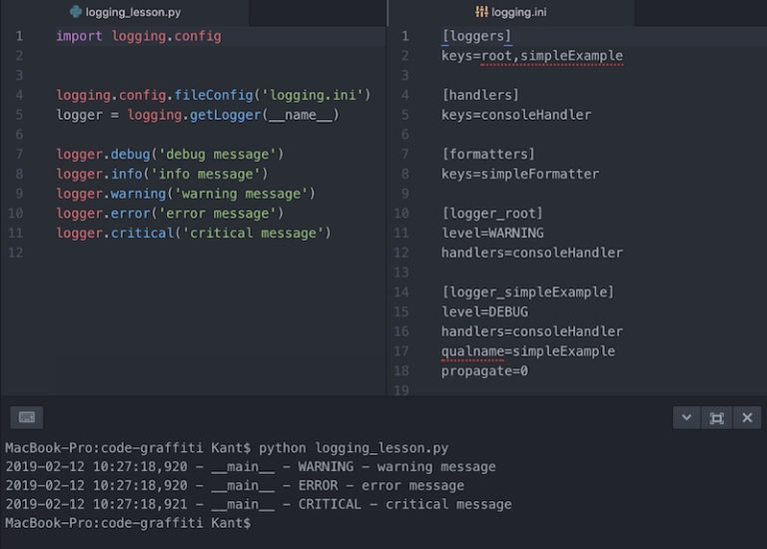Click the underlined qualname=simpleExample line
Viewport: 767px width, 549px height.
[x=528, y=351]
